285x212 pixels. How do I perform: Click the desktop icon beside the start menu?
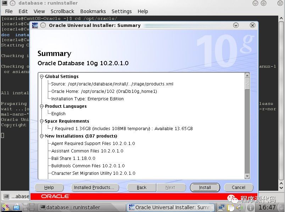(x=16, y=207)
